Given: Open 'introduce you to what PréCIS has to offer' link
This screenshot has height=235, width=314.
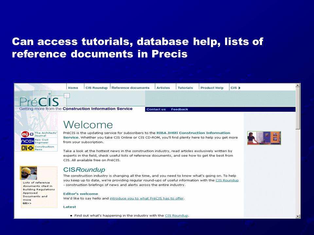Looking at the screenshot, I should pyautogui.click(x=147, y=198).
